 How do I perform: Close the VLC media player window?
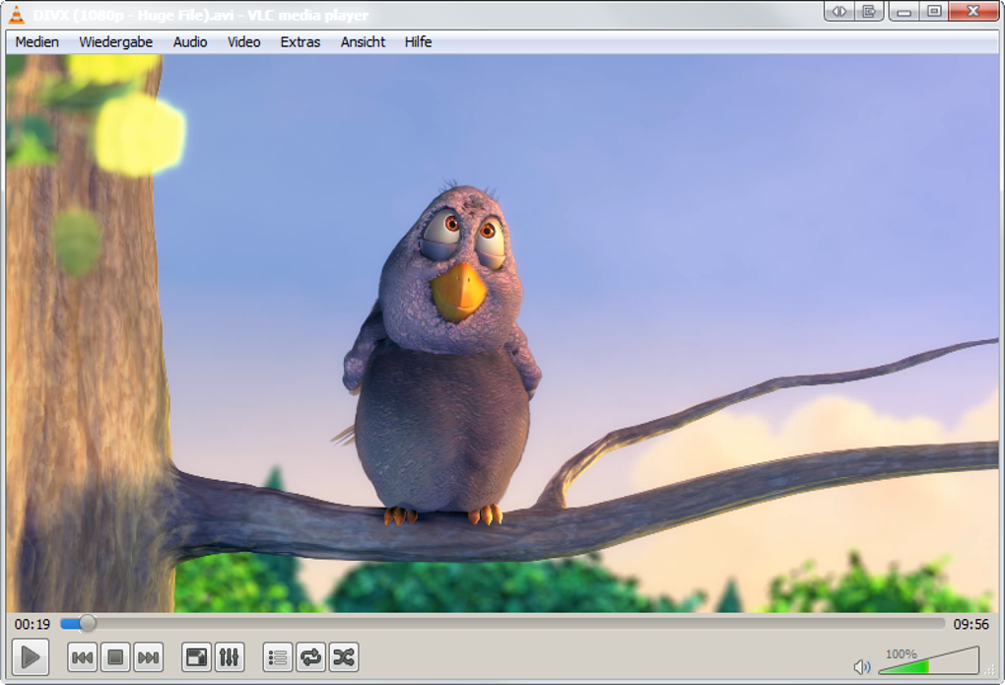(973, 12)
